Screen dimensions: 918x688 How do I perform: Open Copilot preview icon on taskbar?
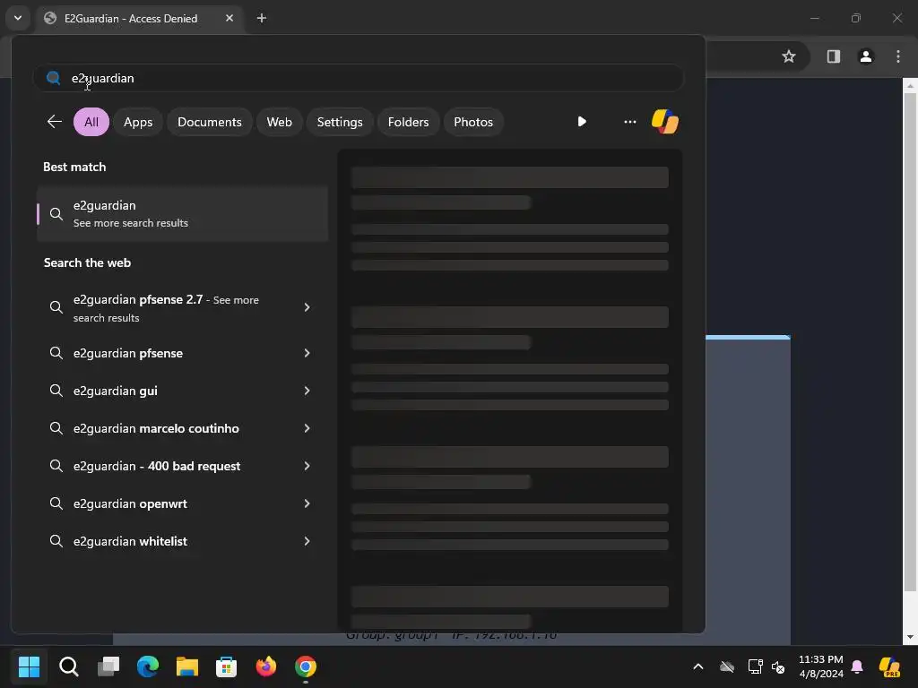(889, 666)
